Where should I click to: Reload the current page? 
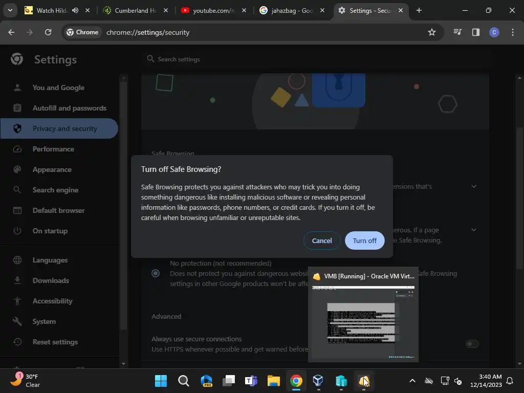click(x=48, y=32)
